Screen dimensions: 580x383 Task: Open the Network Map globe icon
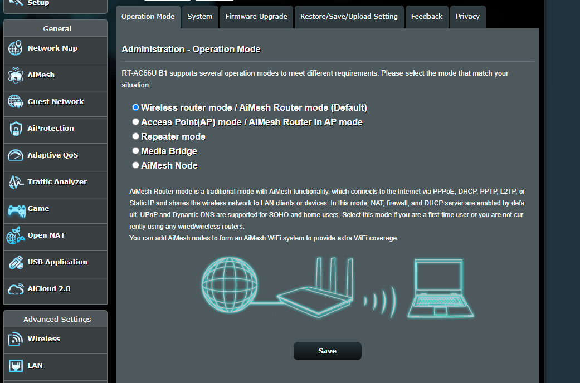coord(16,48)
